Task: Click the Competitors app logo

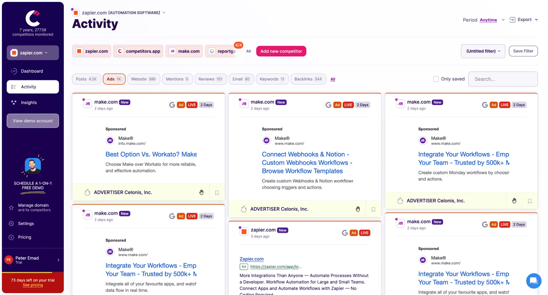Action: click(x=33, y=19)
